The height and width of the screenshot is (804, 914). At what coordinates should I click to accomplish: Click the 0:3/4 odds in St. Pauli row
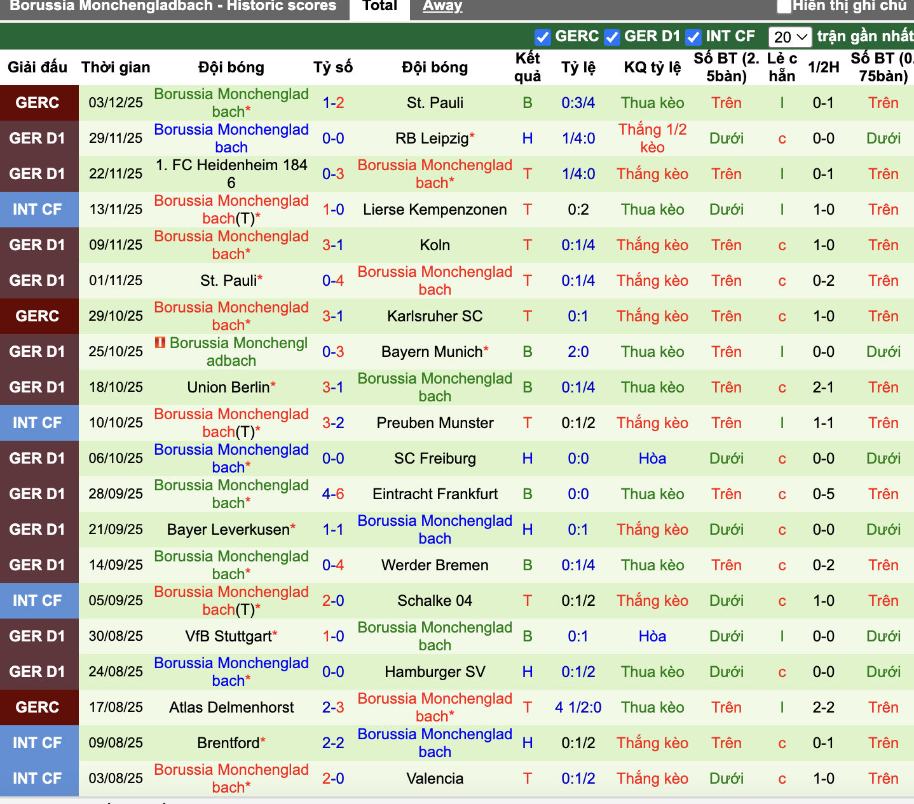(578, 103)
